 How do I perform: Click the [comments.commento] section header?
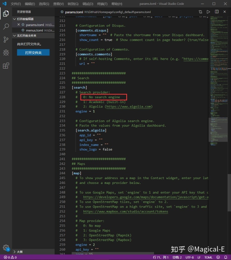coord(94,54)
